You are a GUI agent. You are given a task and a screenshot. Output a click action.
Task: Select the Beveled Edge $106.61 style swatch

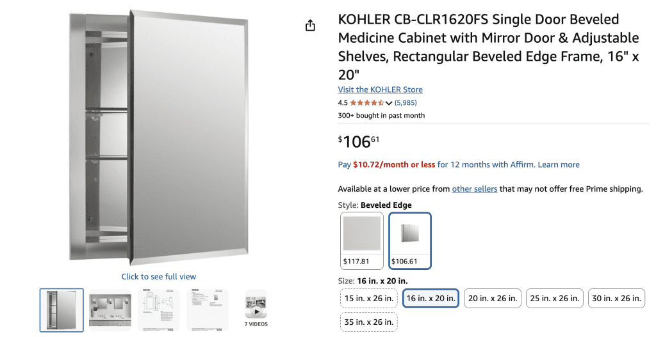pos(410,240)
